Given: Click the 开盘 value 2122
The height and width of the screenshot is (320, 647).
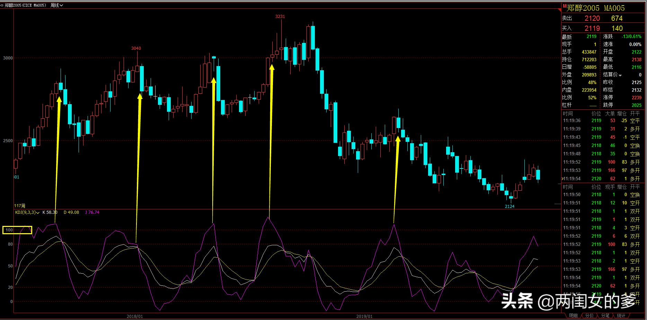Looking at the screenshot, I should pyautogui.click(x=637, y=52).
